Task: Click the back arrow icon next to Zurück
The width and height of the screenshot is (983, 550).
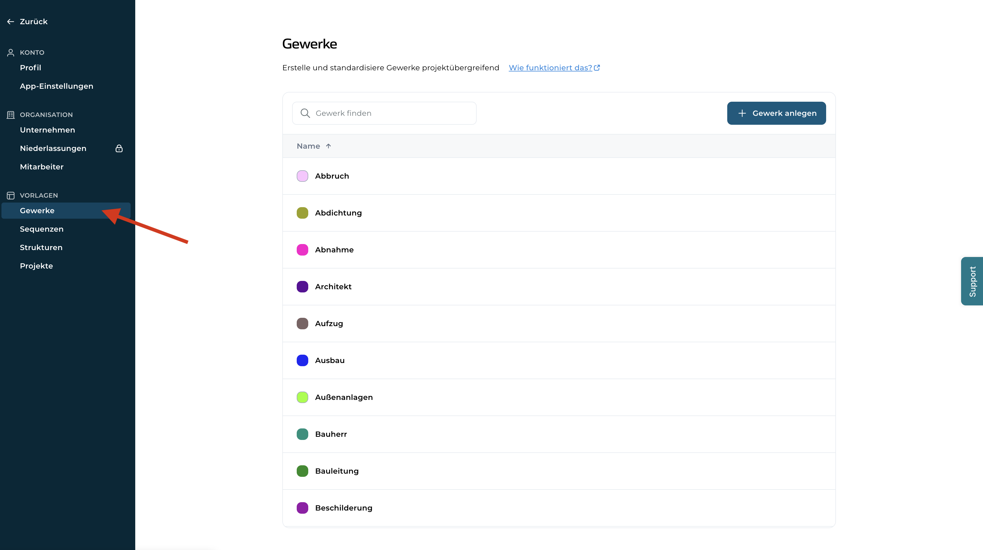Action: coord(11,22)
